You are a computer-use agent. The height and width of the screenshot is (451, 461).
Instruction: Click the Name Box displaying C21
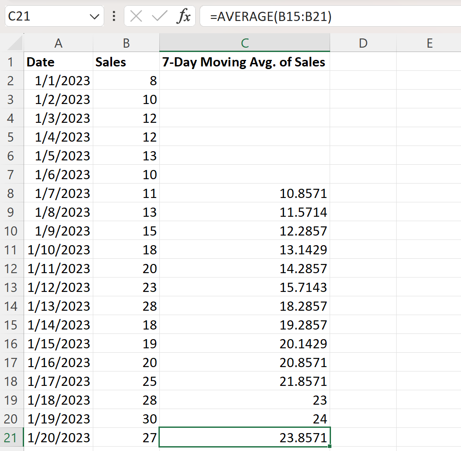[x=44, y=16]
